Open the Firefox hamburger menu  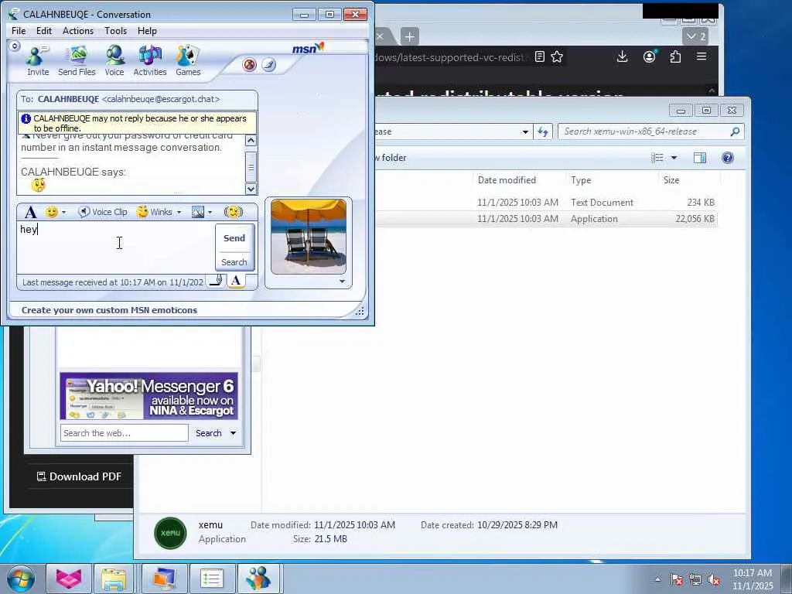(702, 56)
